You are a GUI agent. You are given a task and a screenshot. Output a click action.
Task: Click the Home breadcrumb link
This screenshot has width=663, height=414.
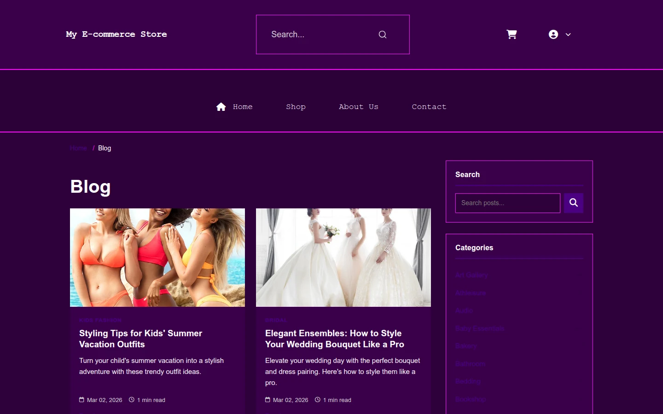click(x=78, y=148)
